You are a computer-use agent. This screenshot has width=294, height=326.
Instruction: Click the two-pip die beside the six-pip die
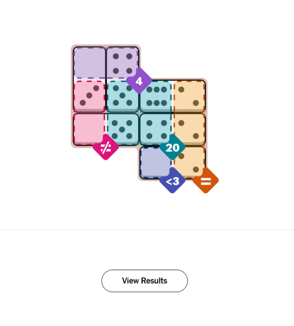[x=189, y=96]
